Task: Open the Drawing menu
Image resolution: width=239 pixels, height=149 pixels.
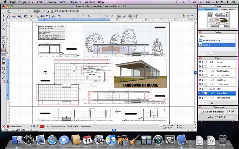Action: (50, 2)
